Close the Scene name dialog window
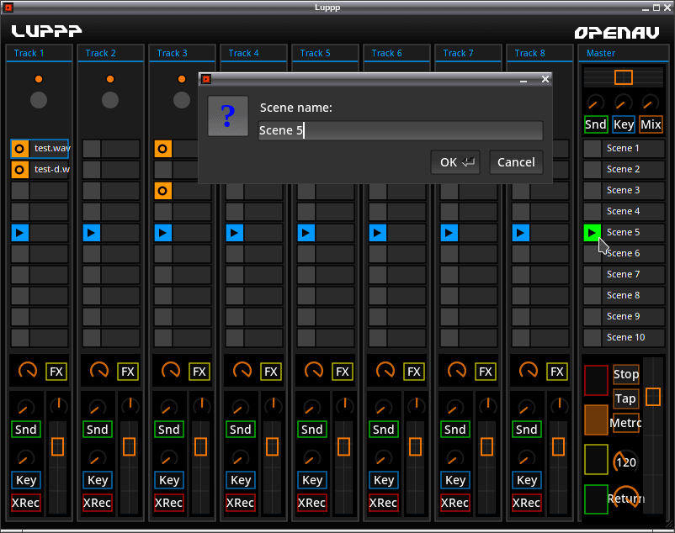The image size is (675, 533). [545, 79]
